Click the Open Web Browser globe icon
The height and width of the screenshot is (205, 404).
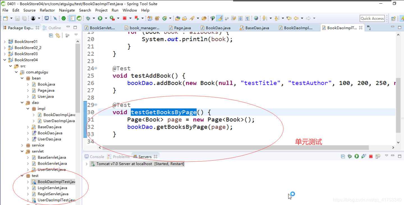point(256,18)
